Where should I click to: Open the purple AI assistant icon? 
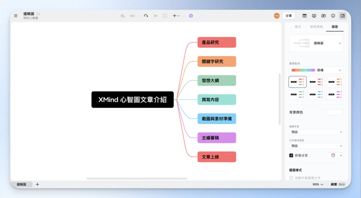pos(191,16)
